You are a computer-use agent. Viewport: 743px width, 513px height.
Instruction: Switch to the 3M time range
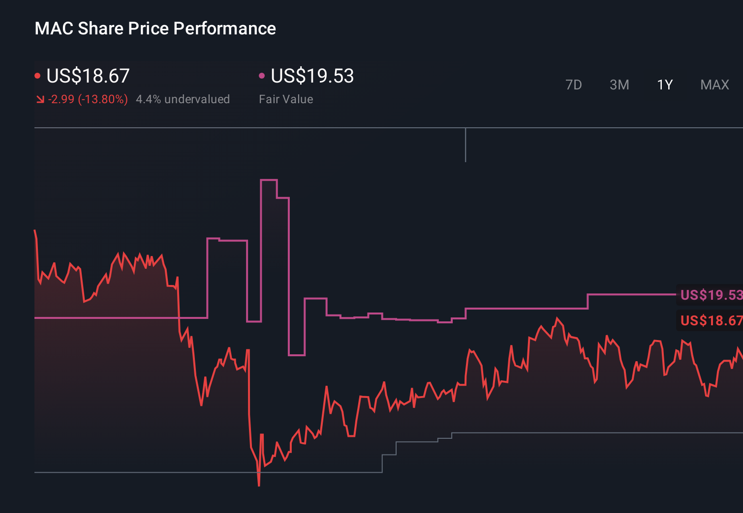(619, 85)
